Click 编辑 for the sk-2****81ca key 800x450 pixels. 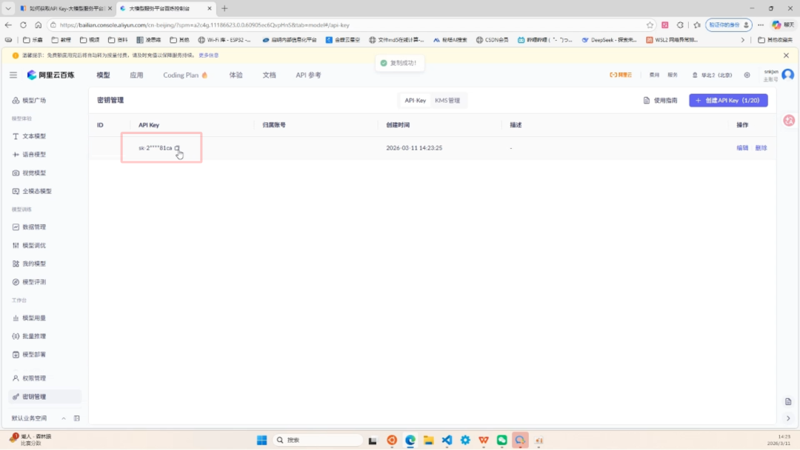(x=742, y=148)
